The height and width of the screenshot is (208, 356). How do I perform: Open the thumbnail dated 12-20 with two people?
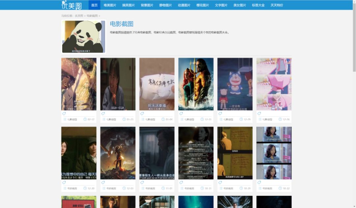pos(79,153)
